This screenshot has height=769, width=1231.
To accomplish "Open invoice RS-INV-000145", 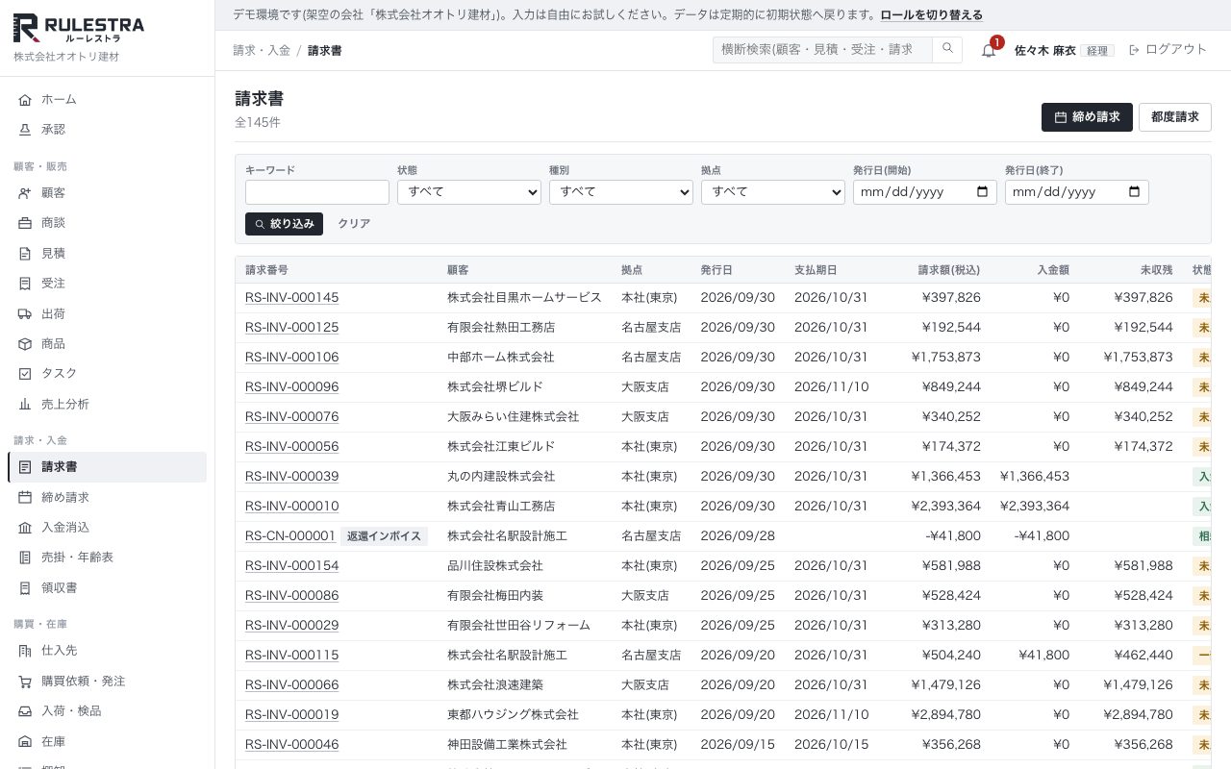I will [x=291, y=298].
